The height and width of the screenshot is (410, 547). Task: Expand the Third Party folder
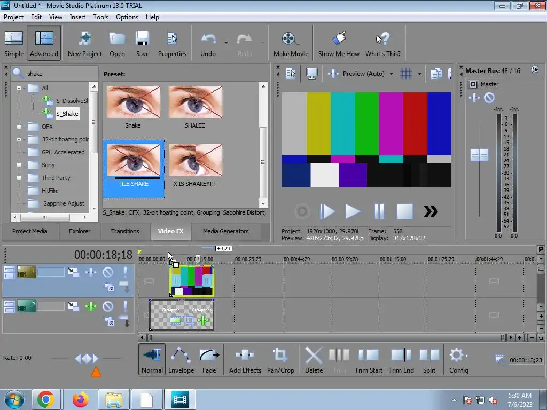(x=19, y=178)
